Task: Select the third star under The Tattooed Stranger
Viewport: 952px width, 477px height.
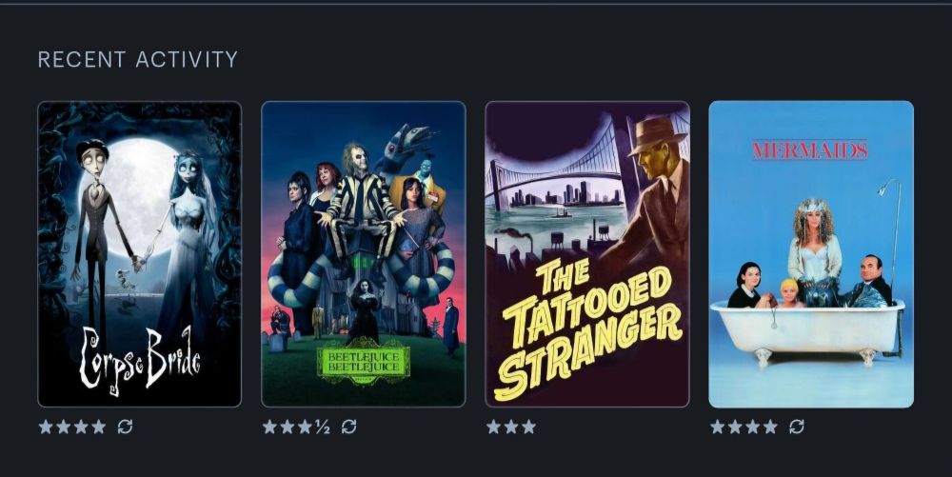Action: 528,427
